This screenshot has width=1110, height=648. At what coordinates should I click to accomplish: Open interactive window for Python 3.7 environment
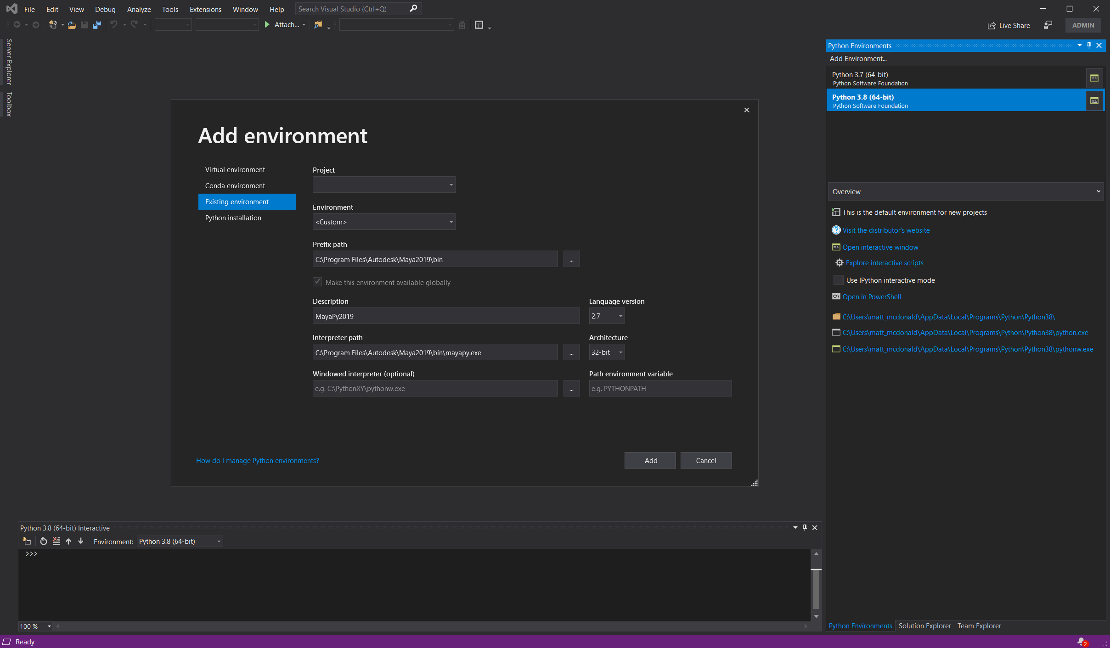click(1095, 78)
